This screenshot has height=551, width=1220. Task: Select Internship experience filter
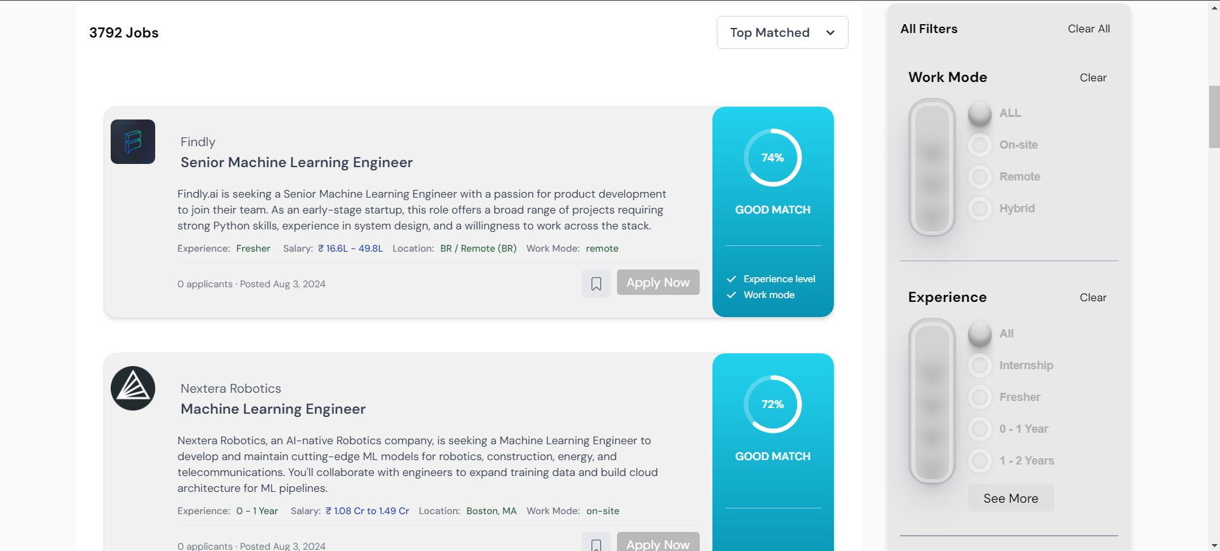click(x=980, y=365)
